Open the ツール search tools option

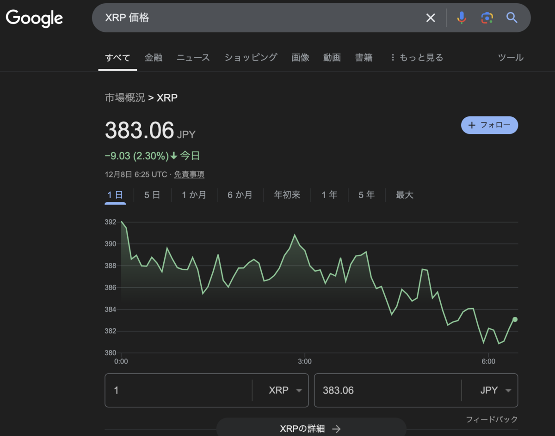click(511, 58)
